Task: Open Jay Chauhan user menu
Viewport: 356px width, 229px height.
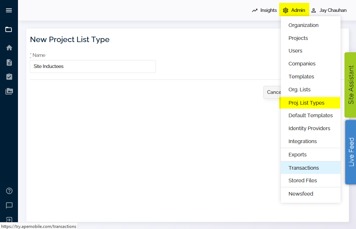Action: tap(329, 10)
